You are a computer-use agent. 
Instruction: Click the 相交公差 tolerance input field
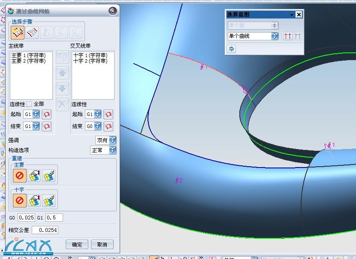coord(45,230)
